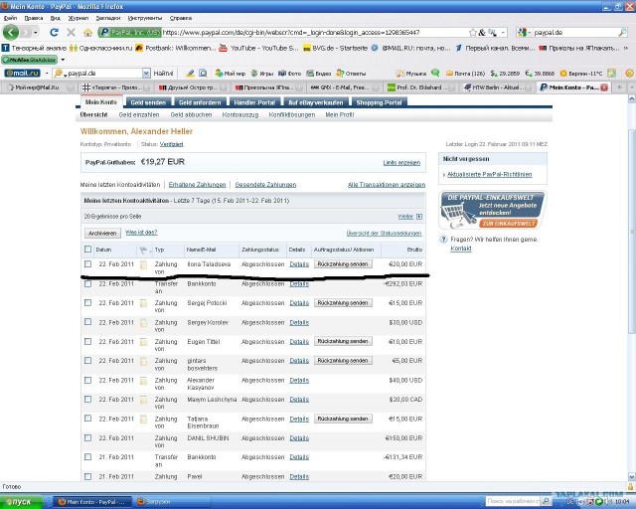Switch to the HTW Berlin browser tab
Screen dimensions: 636x509
coord(498,87)
